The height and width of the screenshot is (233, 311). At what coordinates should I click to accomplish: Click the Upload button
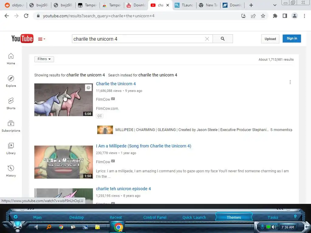tap(270, 39)
